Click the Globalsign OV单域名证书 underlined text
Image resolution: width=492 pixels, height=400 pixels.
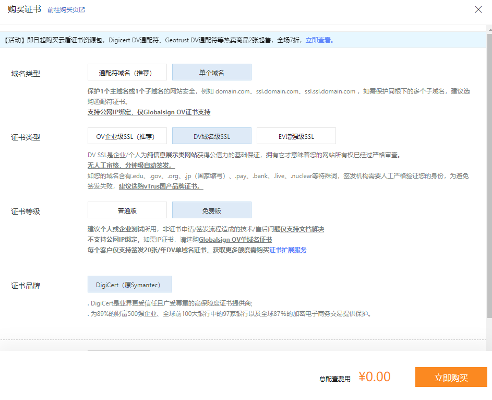click(235, 240)
